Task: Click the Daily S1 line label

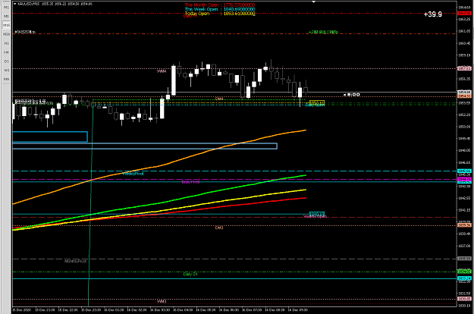Action: pos(190,274)
